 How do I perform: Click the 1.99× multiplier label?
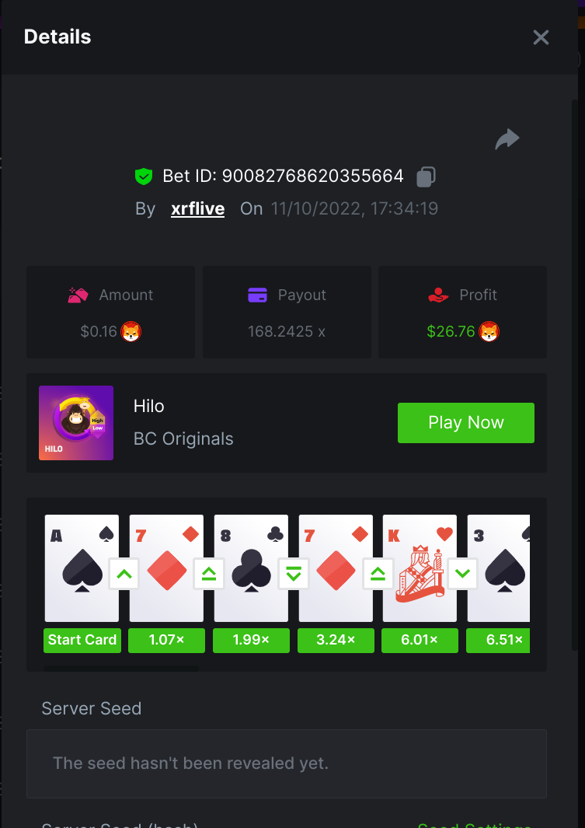point(251,640)
